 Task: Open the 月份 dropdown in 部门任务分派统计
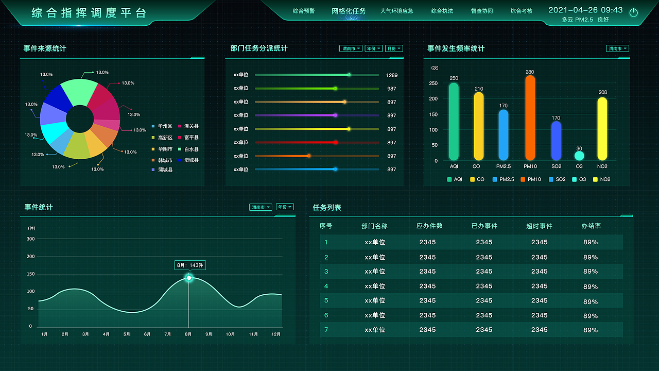(x=394, y=48)
